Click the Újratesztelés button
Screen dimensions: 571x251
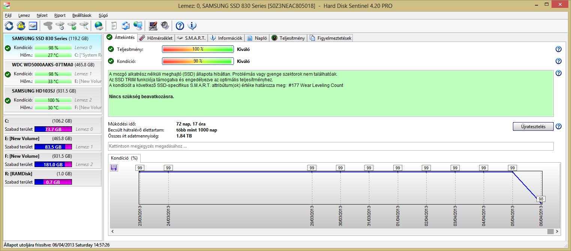pos(533,126)
